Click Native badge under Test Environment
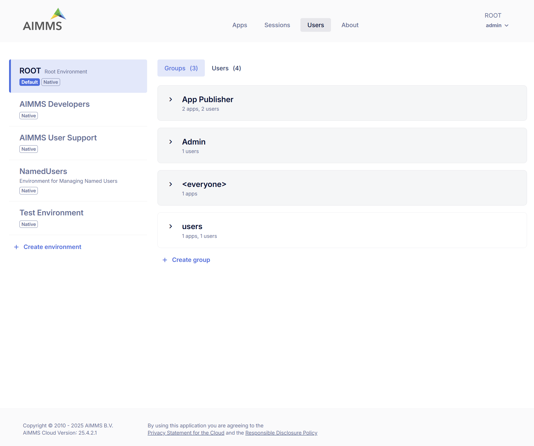Image resolution: width=534 pixels, height=446 pixels. (x=29, y=224)
